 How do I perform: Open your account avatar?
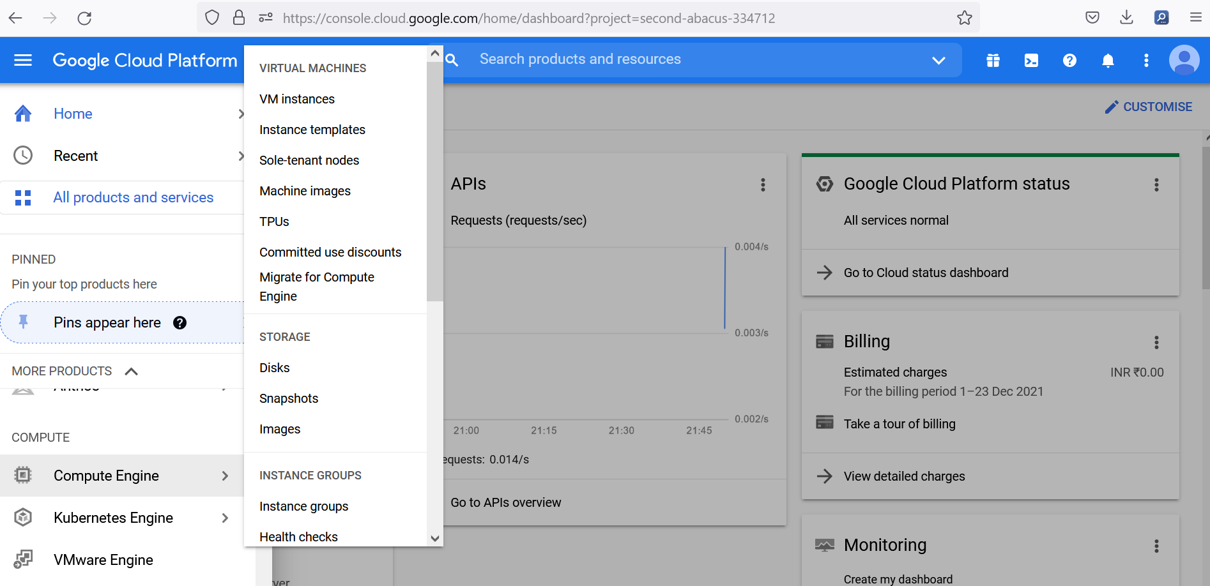pos(1184,60)
